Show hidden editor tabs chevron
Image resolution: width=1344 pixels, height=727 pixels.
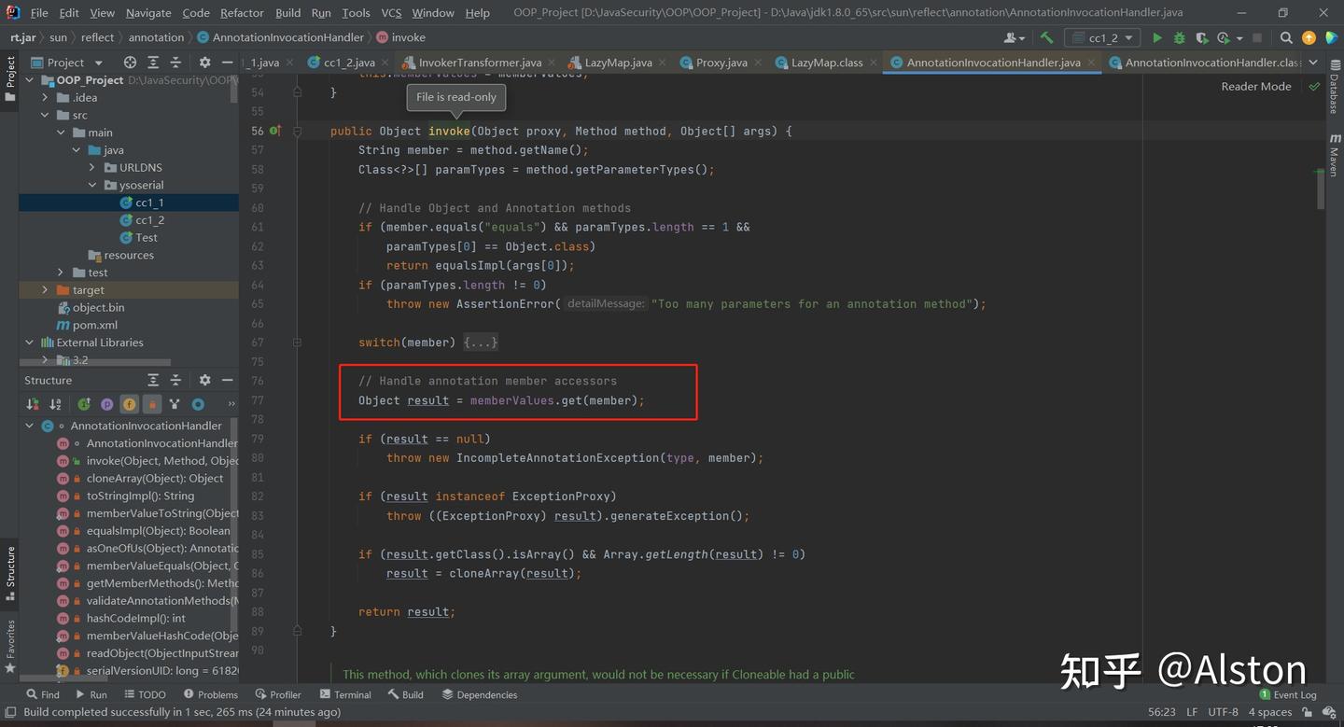point(1313,63)
